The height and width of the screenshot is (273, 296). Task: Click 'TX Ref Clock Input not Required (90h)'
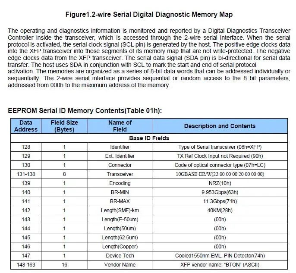point(220,156)
